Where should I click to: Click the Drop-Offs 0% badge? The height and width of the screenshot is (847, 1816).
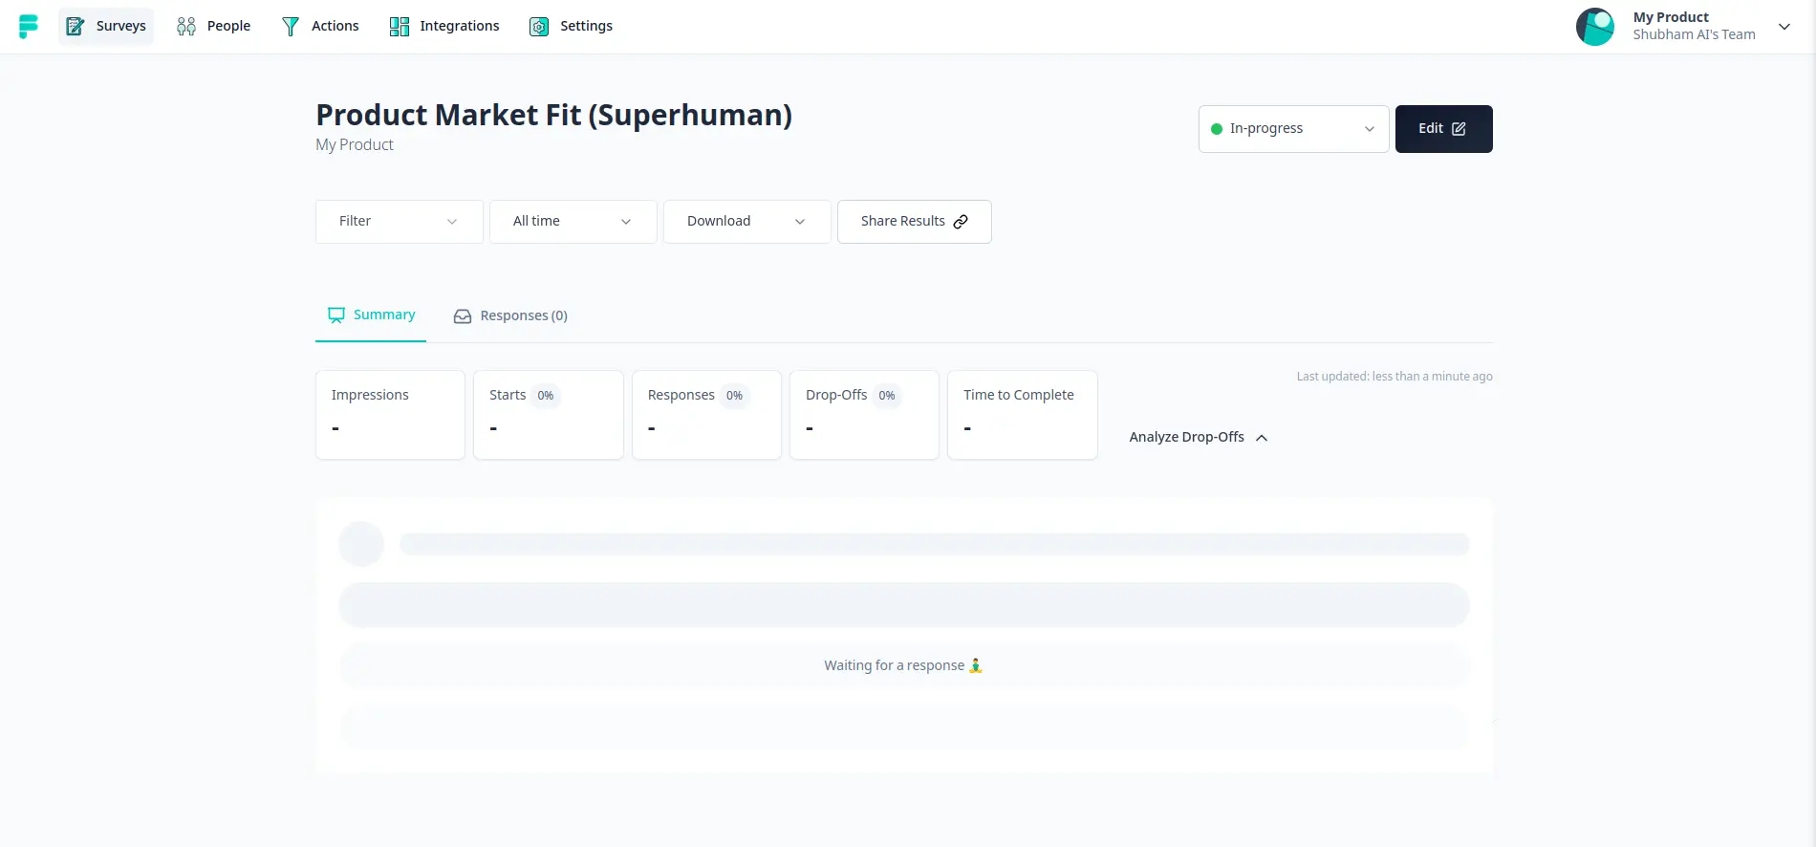(x=887, y=396)
